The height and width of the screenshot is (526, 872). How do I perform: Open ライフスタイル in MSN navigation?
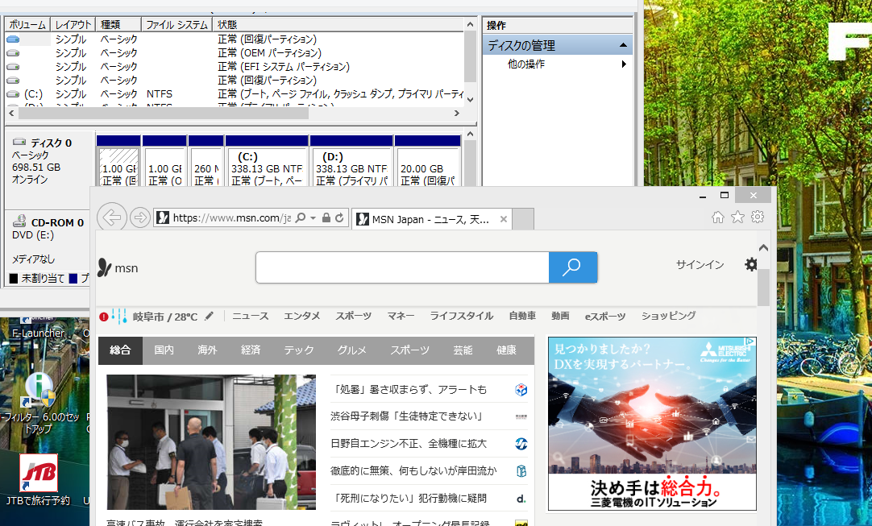(x=462, y=316)
